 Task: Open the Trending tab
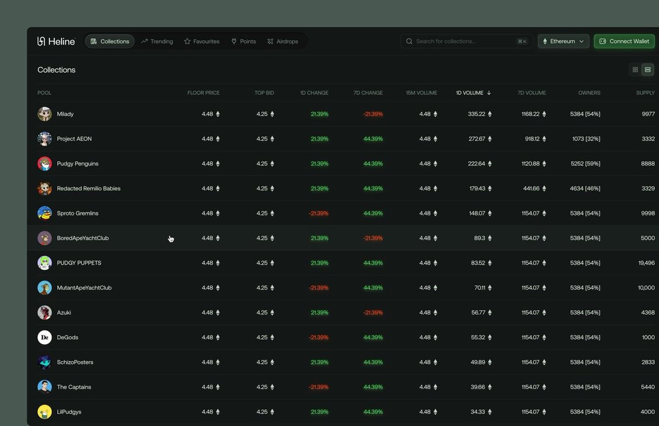[x=157, y=41]
